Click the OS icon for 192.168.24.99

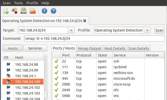(8, 70)
